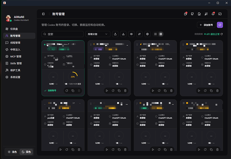Refresh the purple-badge account card
Screen dimensions: 231x159
(x=113, y=91)
